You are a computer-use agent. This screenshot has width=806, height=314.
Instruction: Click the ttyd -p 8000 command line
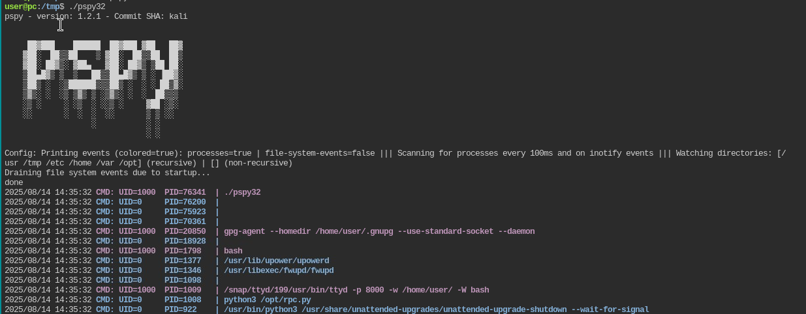coord(356,290)
